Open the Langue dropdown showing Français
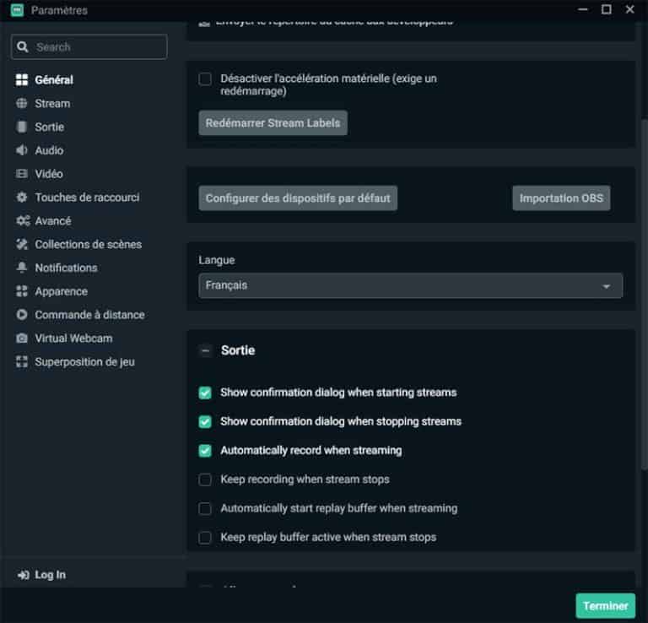Viewport: 648px width, 623px height. point(410,285)
